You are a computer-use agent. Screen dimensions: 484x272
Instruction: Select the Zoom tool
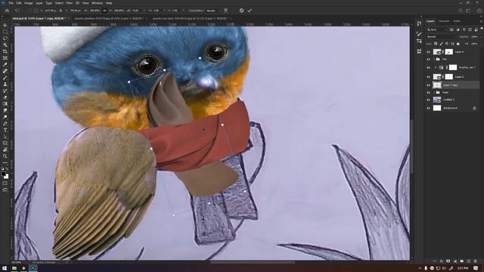(x=5, y=156)
